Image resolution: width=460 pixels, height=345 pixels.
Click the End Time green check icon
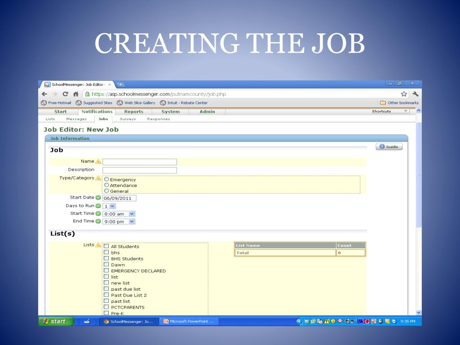[98, 221]
